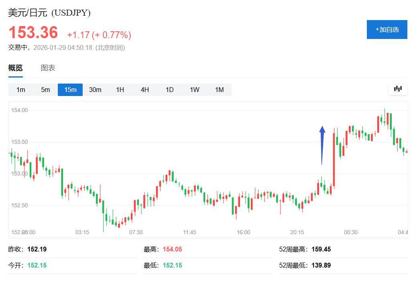Select the 1M monthly timeframe
Viewport: 415px width, 282px height.
(219, 90)
